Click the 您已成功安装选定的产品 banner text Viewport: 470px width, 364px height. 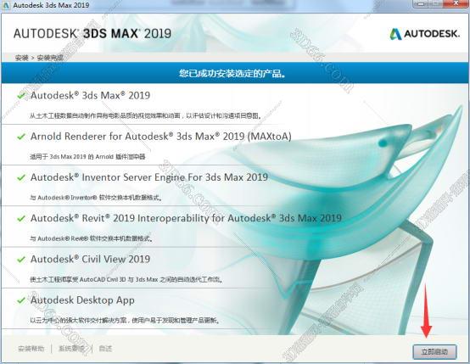(232, 73)
